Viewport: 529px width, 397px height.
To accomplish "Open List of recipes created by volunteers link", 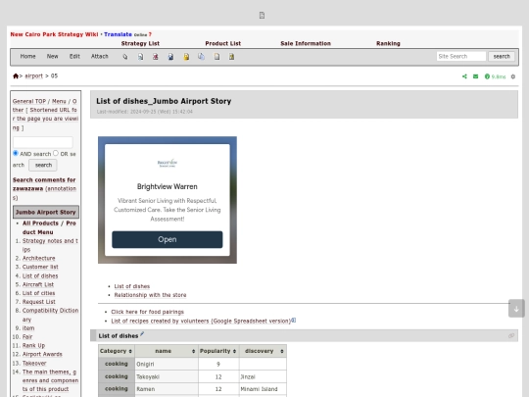I will [x=201, y=321].
